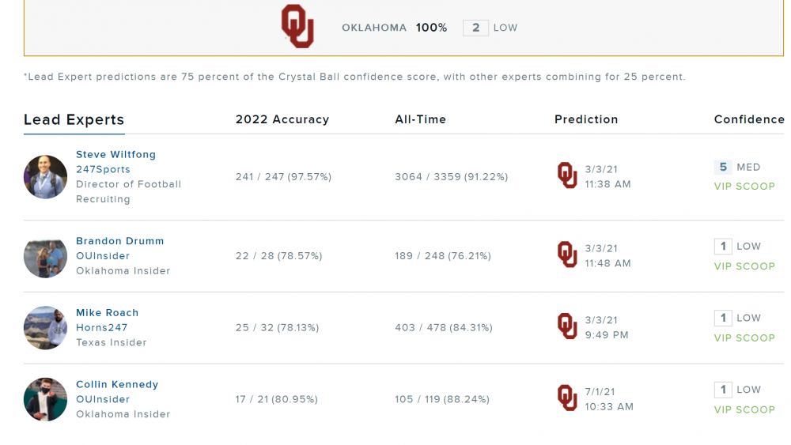Screen dimensions: 791x445
Task: Click OU logo in Steve Wiltfong's prediction
Action: [567, 175]
